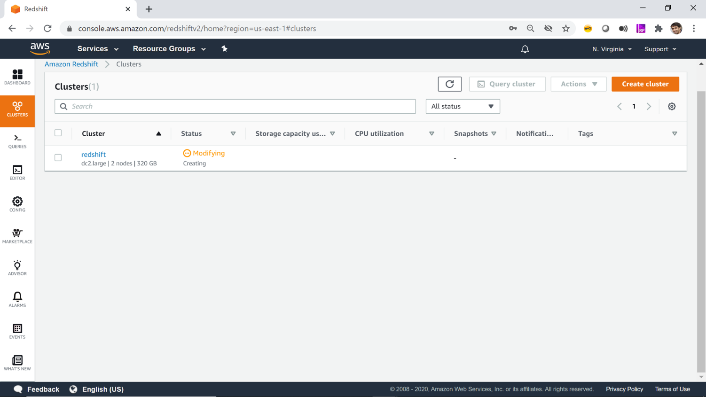Go to next page of clusters

pyautogui.click(x=649, y=107)
